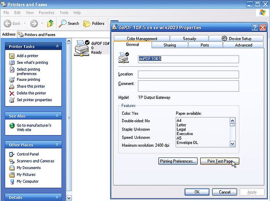Click Share this printer icon
Image resolution: width=270 pixels, height=201 pixels.
pyautogui.click(x=12, y=87)
